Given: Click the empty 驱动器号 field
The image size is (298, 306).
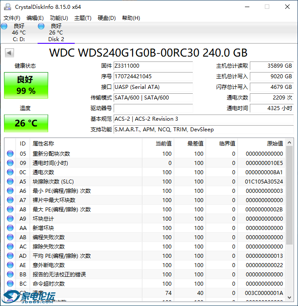Looking at the screenshot, I should point(153,108).
